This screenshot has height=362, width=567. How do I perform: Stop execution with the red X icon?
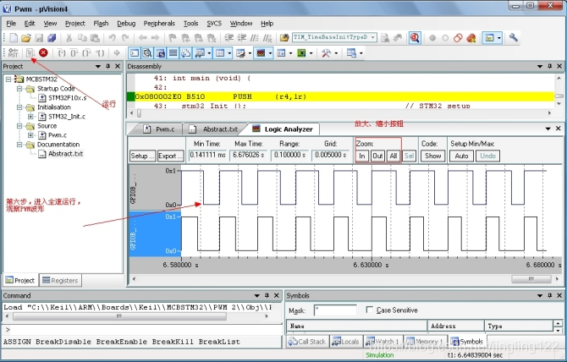point(43,53)
